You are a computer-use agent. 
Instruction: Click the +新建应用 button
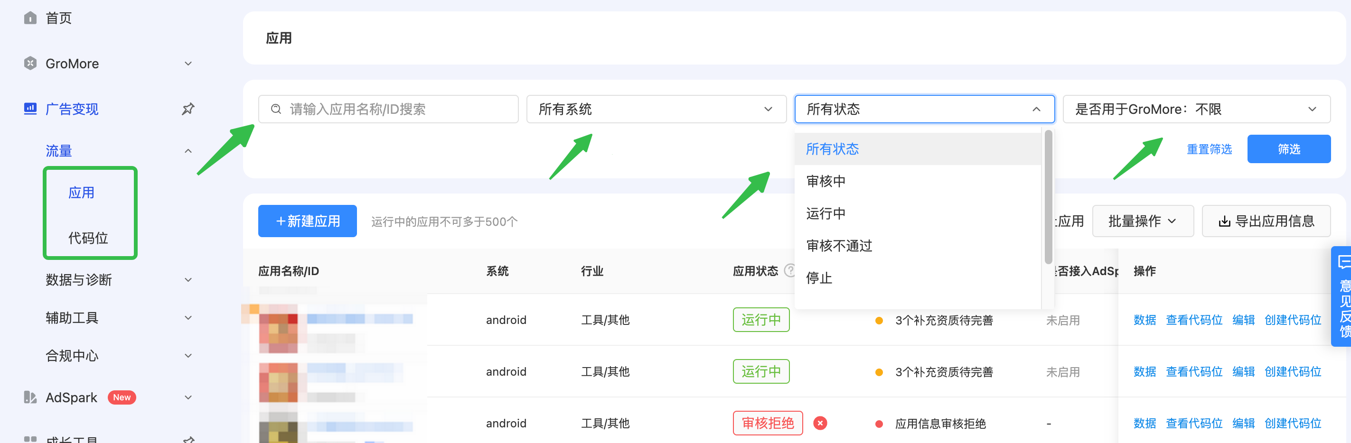(307, 221)
